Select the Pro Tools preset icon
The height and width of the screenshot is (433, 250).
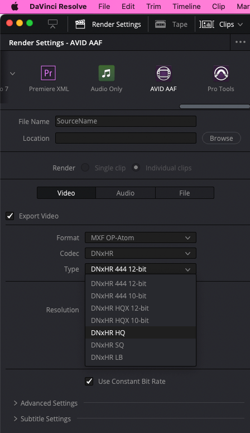click(x=221, y=73)
